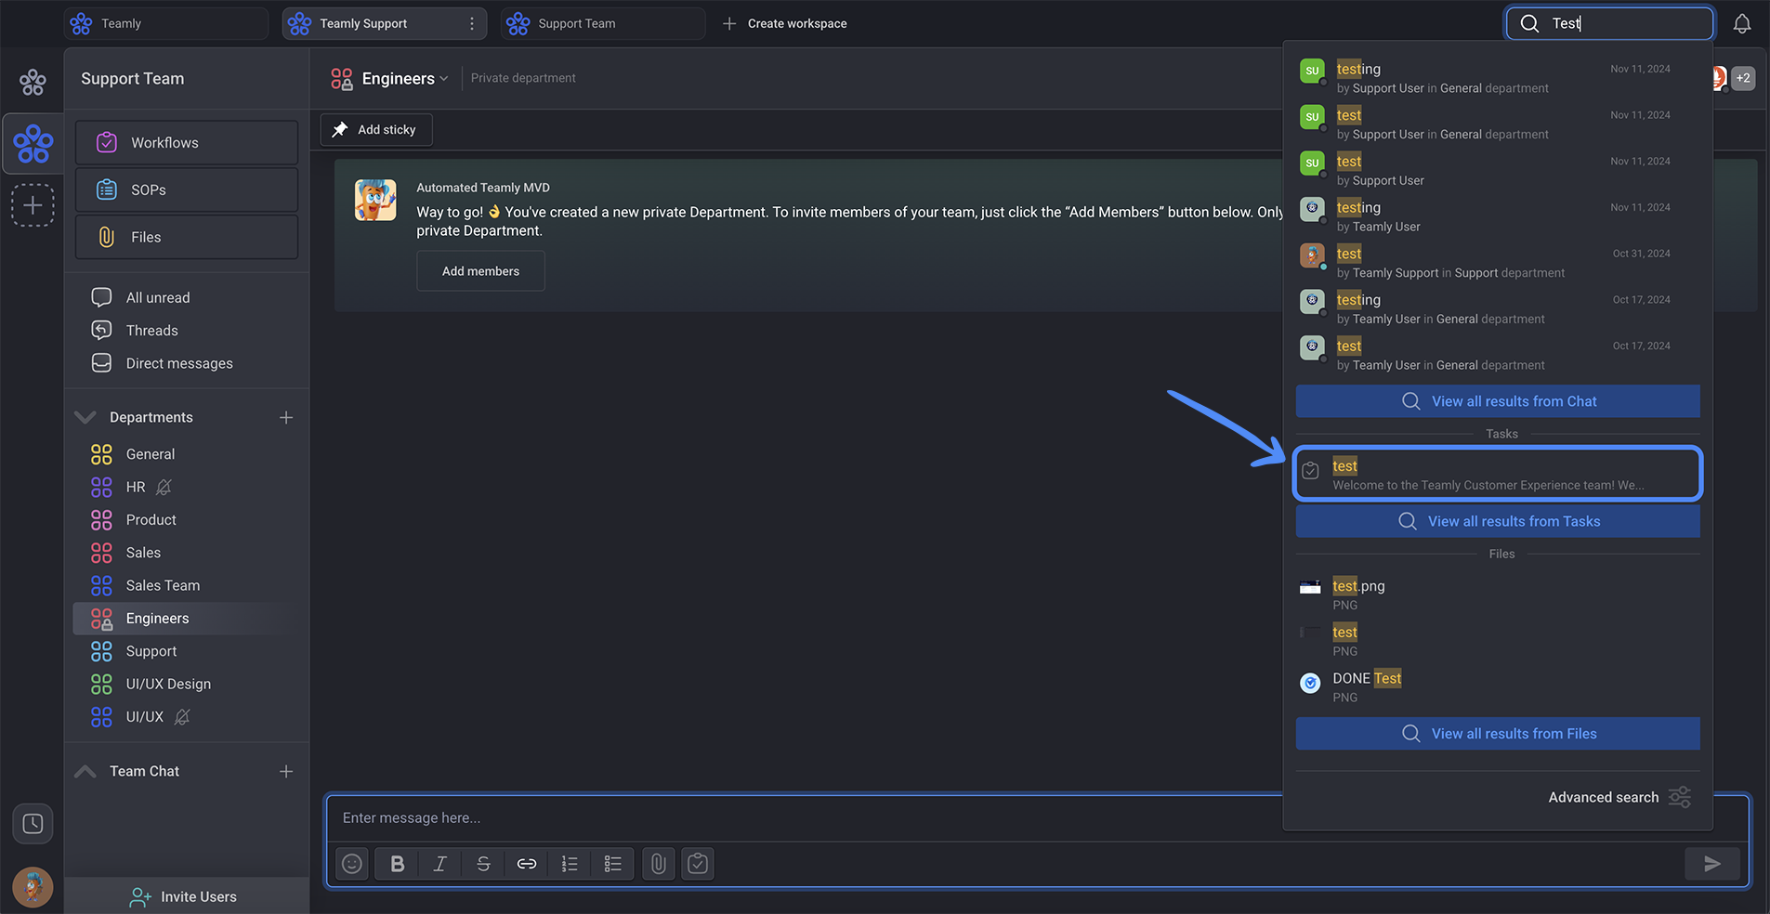The image size is (1770, 914).
Task: Show +2 more members badge
Action: [1743, 79]
